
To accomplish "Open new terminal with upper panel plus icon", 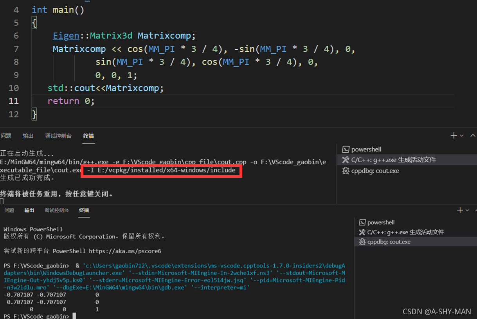I will pyautogui.click(x=454, y=135).
